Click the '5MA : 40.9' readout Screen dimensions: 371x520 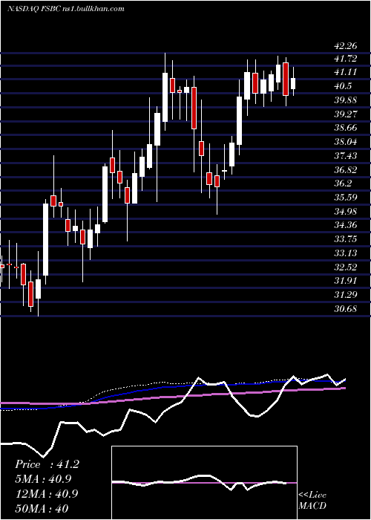pos(43,479)
